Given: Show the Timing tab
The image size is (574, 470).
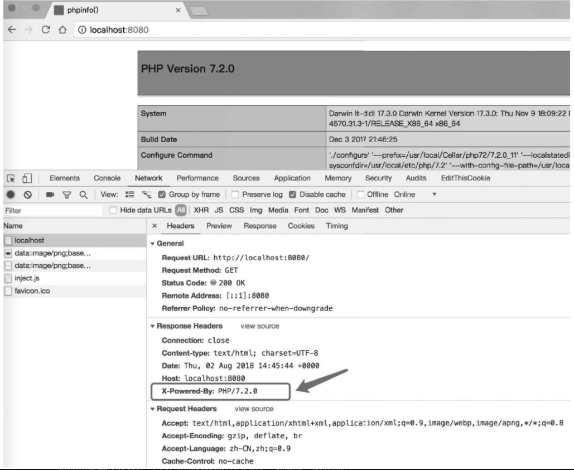Looking at the screenshot, I should (337, 226).
